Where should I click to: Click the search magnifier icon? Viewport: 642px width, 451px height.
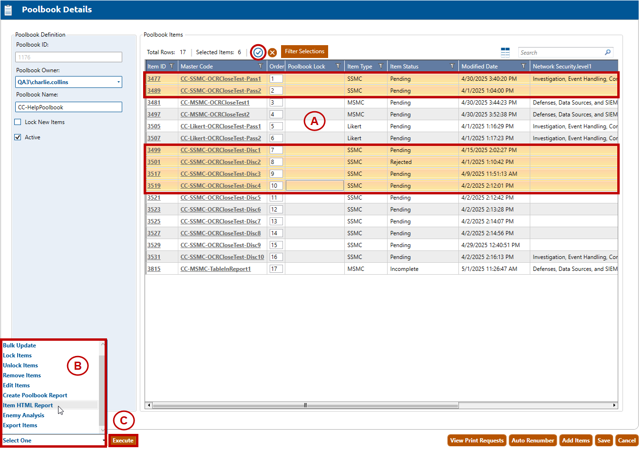(607, 52)
